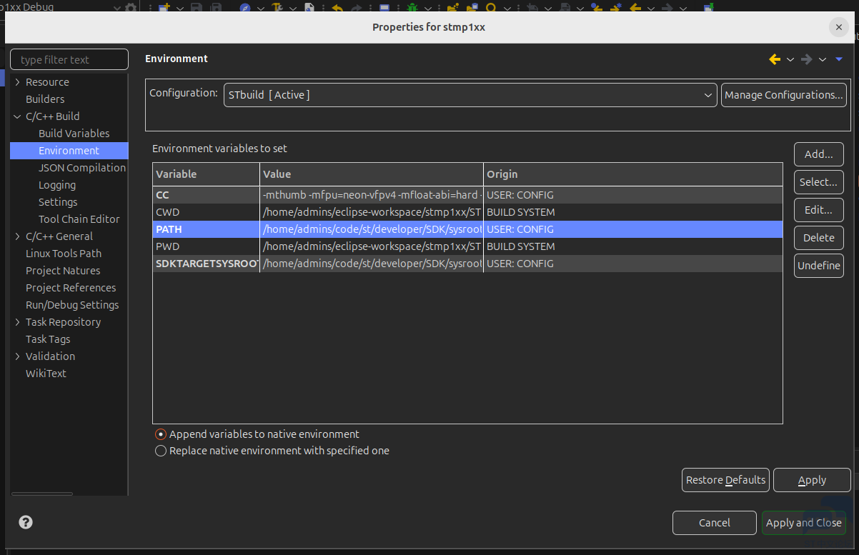
Task: Open the Task Tags page
Action: [x=48, y=339]
